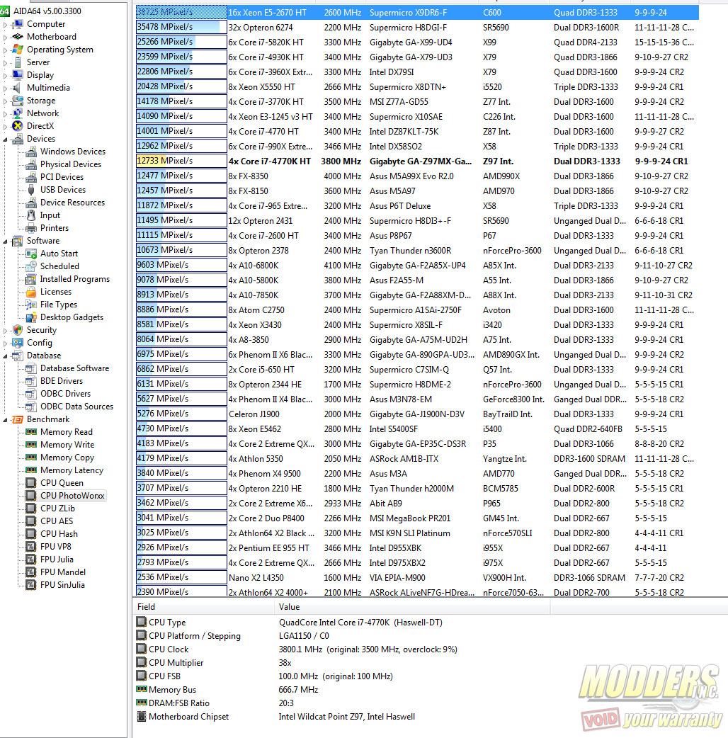Image resolution: width=728 pixels, height=738 pixels.
Task: Open the FPU Mandel benchmark
Action: 63,572
